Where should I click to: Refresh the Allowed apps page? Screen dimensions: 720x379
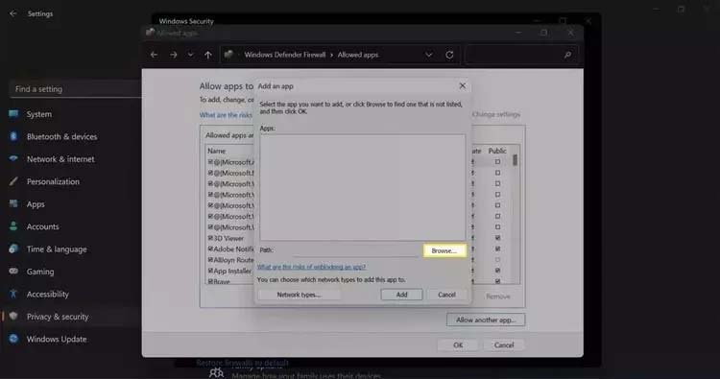point(449,55)
